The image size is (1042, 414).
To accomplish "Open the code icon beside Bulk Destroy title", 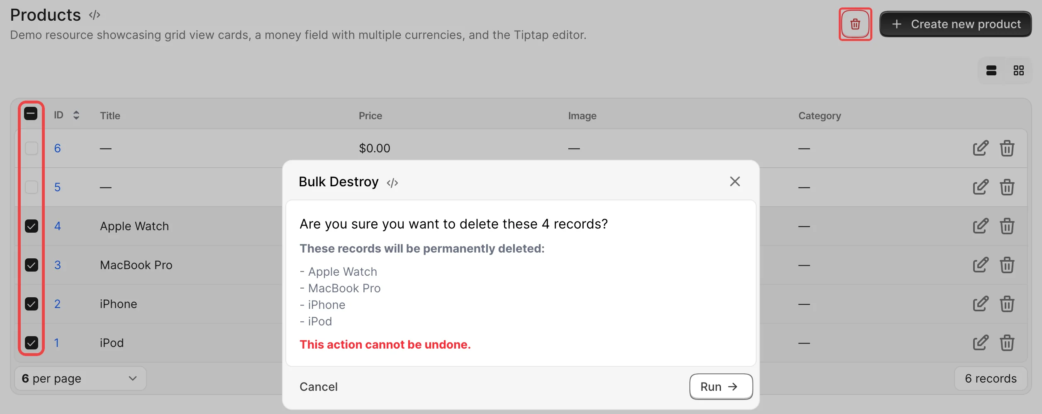I will click(392, 183).
